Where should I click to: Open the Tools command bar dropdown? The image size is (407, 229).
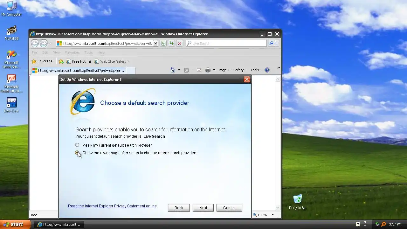point(256,70)
